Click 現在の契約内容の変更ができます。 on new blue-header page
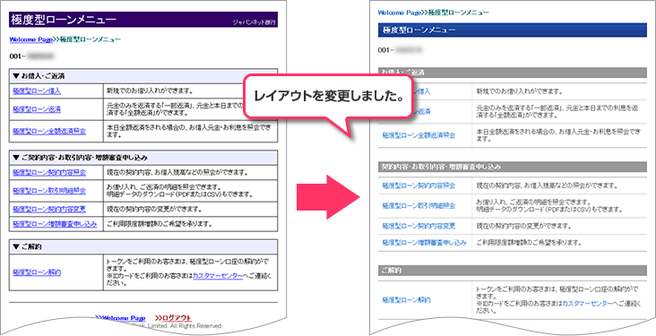Screen dimensions: 656x336 (x=523, y=226)
